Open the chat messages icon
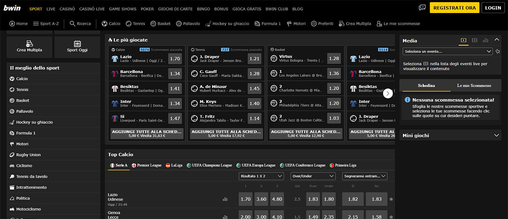 click(x=422, y=8)
